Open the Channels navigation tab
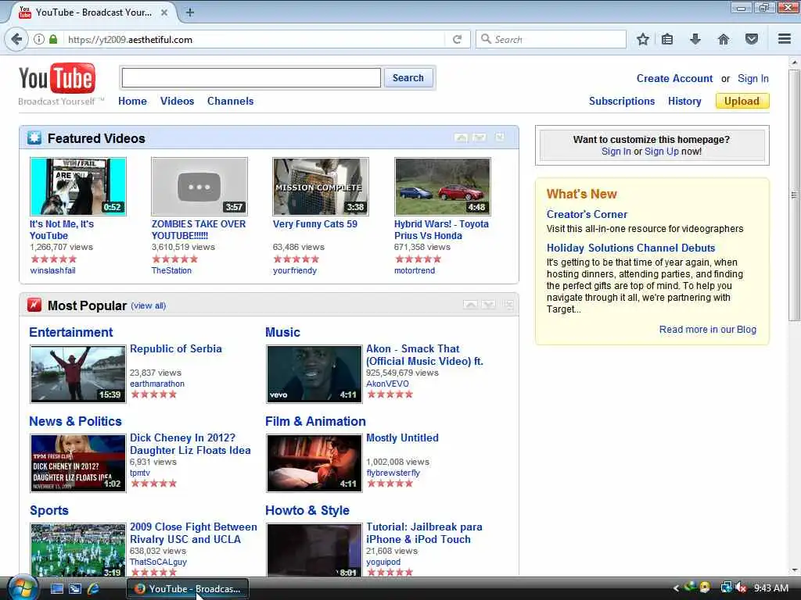The width and height of the screenshot is (801, 600). pyautogui.click(x=231, y=101)
